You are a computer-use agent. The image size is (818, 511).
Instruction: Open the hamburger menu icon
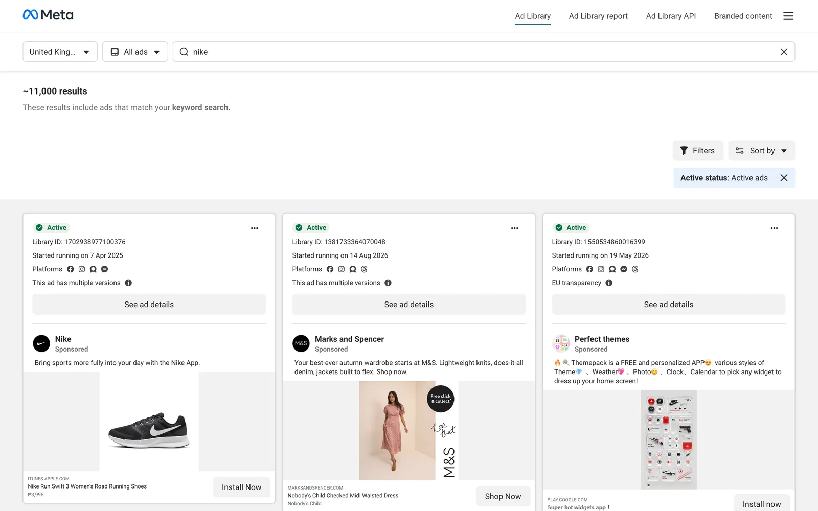788,16
